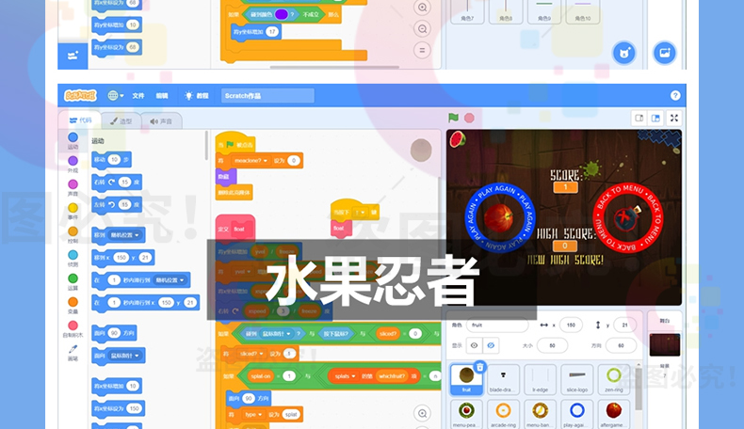This screenshot has height=429, width=744.
Task: Click the sprite direction field 60
Action: click(x=622, y=345)
